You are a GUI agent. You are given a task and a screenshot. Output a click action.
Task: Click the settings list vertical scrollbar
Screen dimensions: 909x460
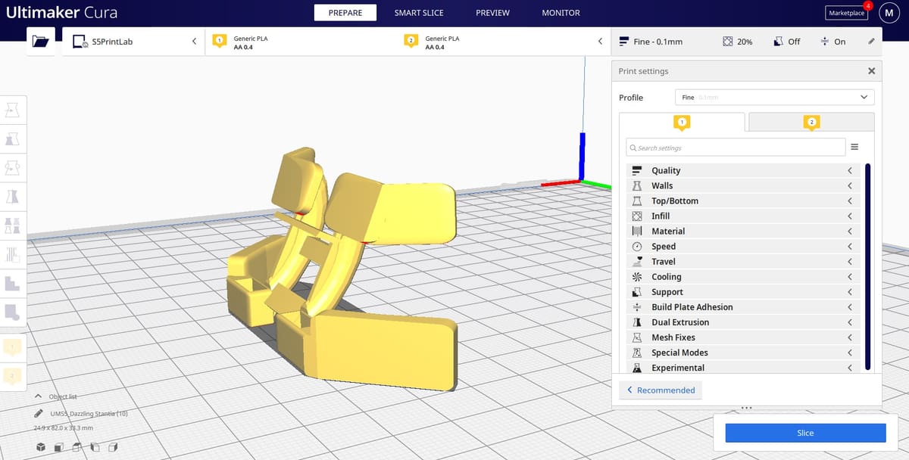[867, 265]
